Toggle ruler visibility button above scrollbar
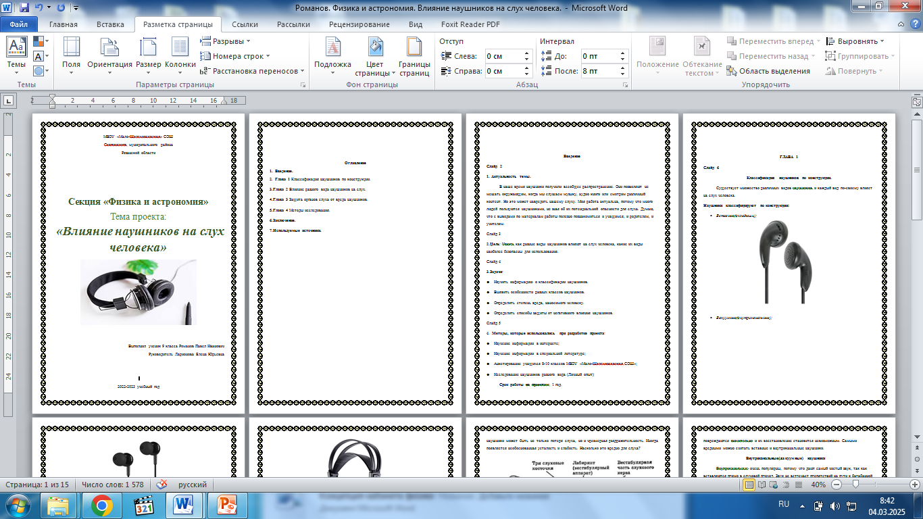Screen dimensions: 923x519 pyautogui.click(x=916, y=101)
